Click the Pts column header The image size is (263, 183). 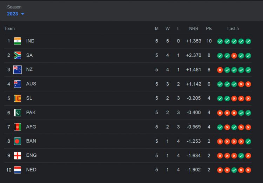click(209, 29)
